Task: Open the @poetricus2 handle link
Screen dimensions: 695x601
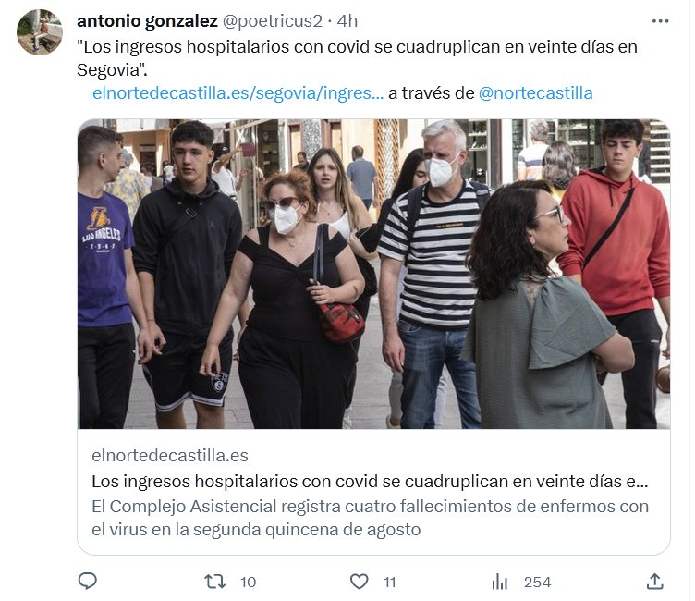Action: click(272, 21)
